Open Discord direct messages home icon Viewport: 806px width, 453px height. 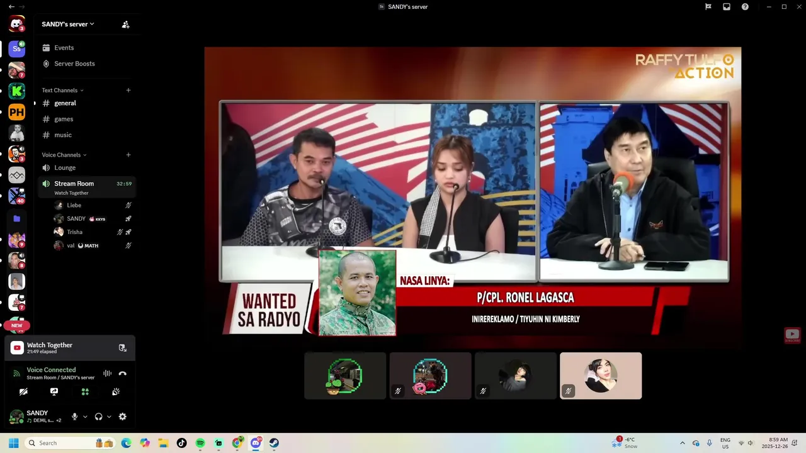(x=16, y=25)
